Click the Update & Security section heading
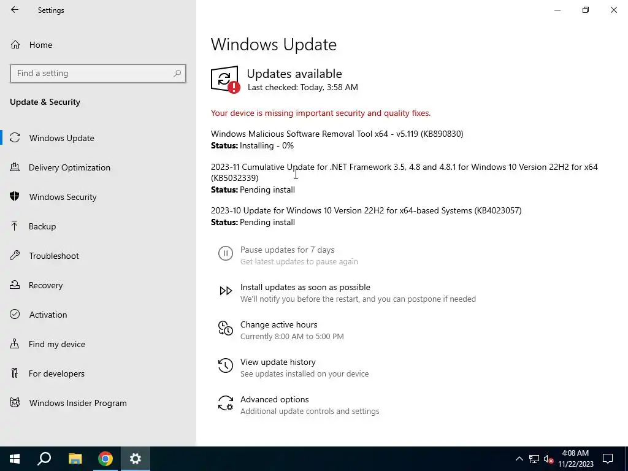The height and width of the screenshot is (471, 628). (45, 102)
